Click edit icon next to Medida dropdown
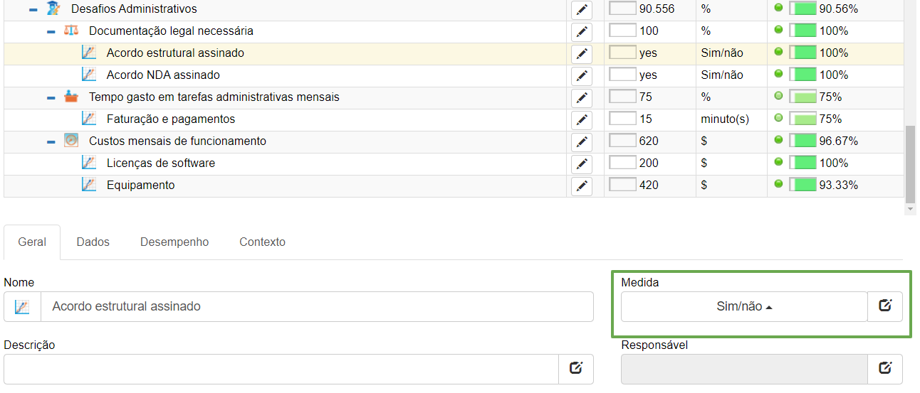This screenshot has height=393, width=920. (x=885, y=306)
